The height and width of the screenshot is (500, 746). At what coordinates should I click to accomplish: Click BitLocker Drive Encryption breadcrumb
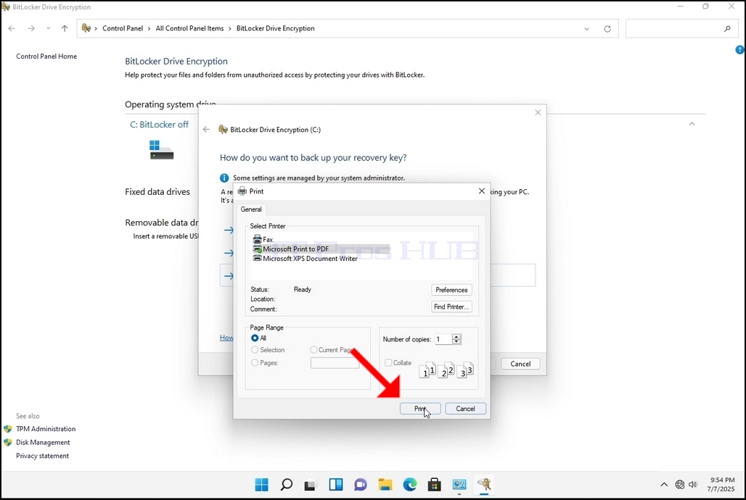pos(276,28)
